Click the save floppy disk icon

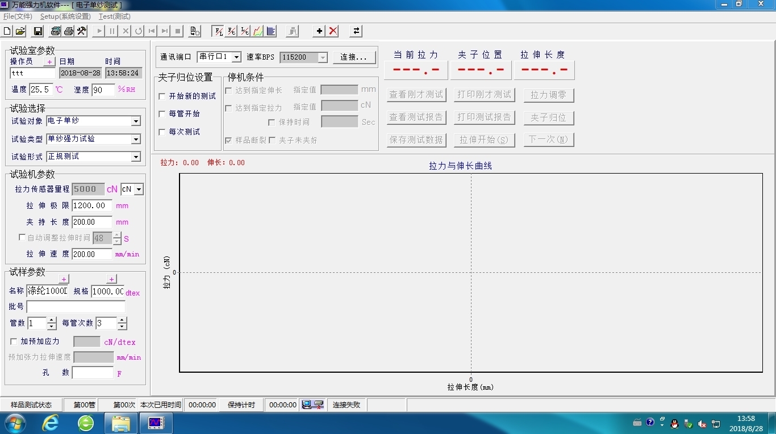[38, 31]
